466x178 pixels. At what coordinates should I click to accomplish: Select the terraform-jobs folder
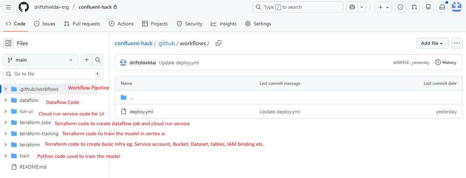35,122
